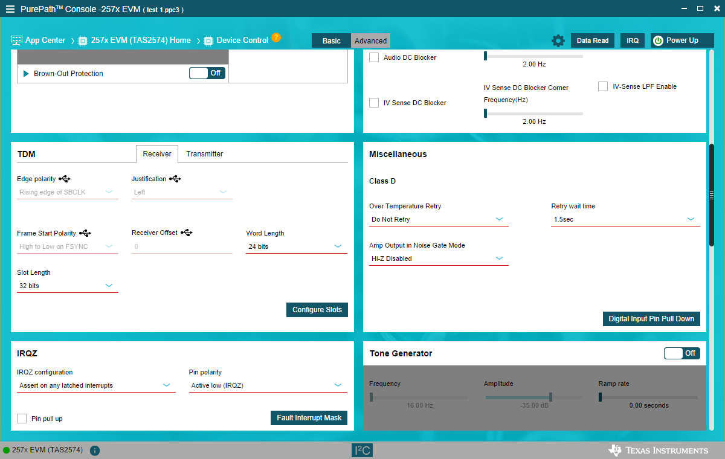Select the TDM Transmitter tab
Image resolution: width=725 pixels, height=459 pixels.
click(205, 154)
